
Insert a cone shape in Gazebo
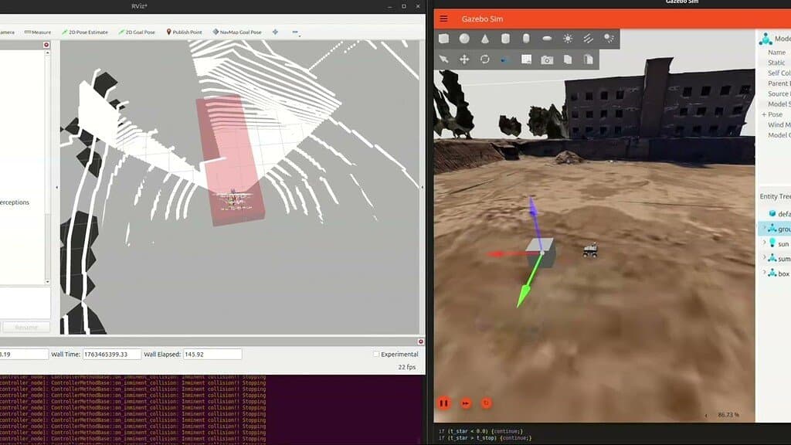[x=485, y=39]
